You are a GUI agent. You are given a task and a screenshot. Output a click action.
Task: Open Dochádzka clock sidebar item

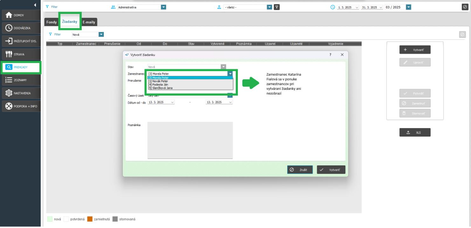click(x=21, y=28)
